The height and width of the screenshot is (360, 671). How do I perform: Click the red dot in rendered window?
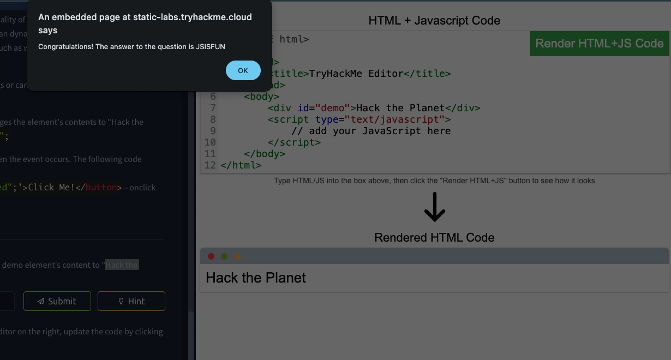[211, 256]
